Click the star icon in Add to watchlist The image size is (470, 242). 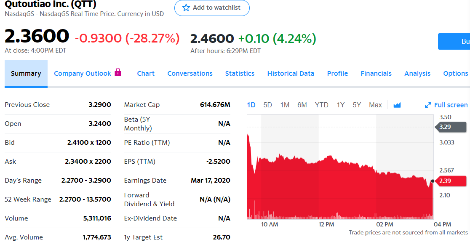pyautogui.click(x=186, y=8)
